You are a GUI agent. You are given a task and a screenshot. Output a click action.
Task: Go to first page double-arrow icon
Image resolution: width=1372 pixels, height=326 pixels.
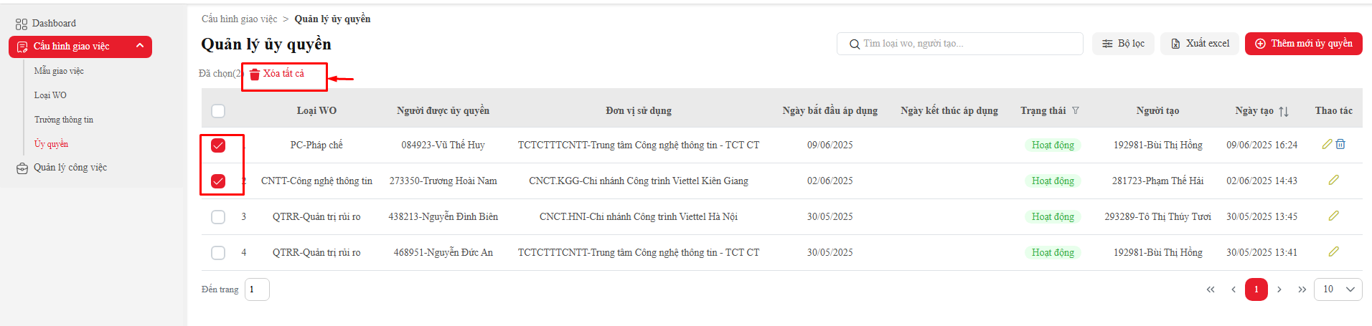(1211, 289)
